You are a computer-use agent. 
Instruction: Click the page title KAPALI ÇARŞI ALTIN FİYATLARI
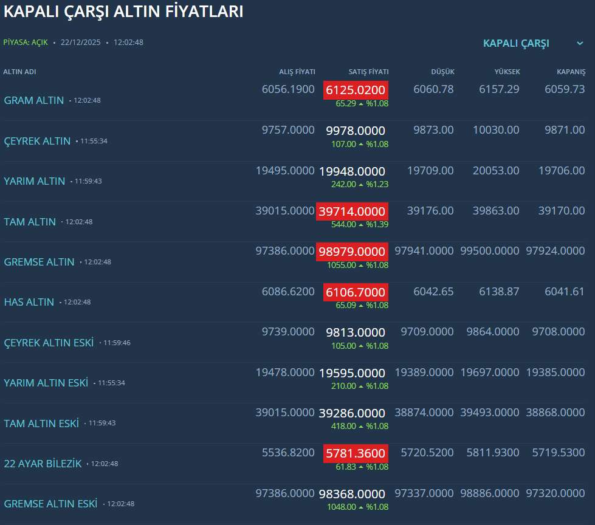pos(123,12)
